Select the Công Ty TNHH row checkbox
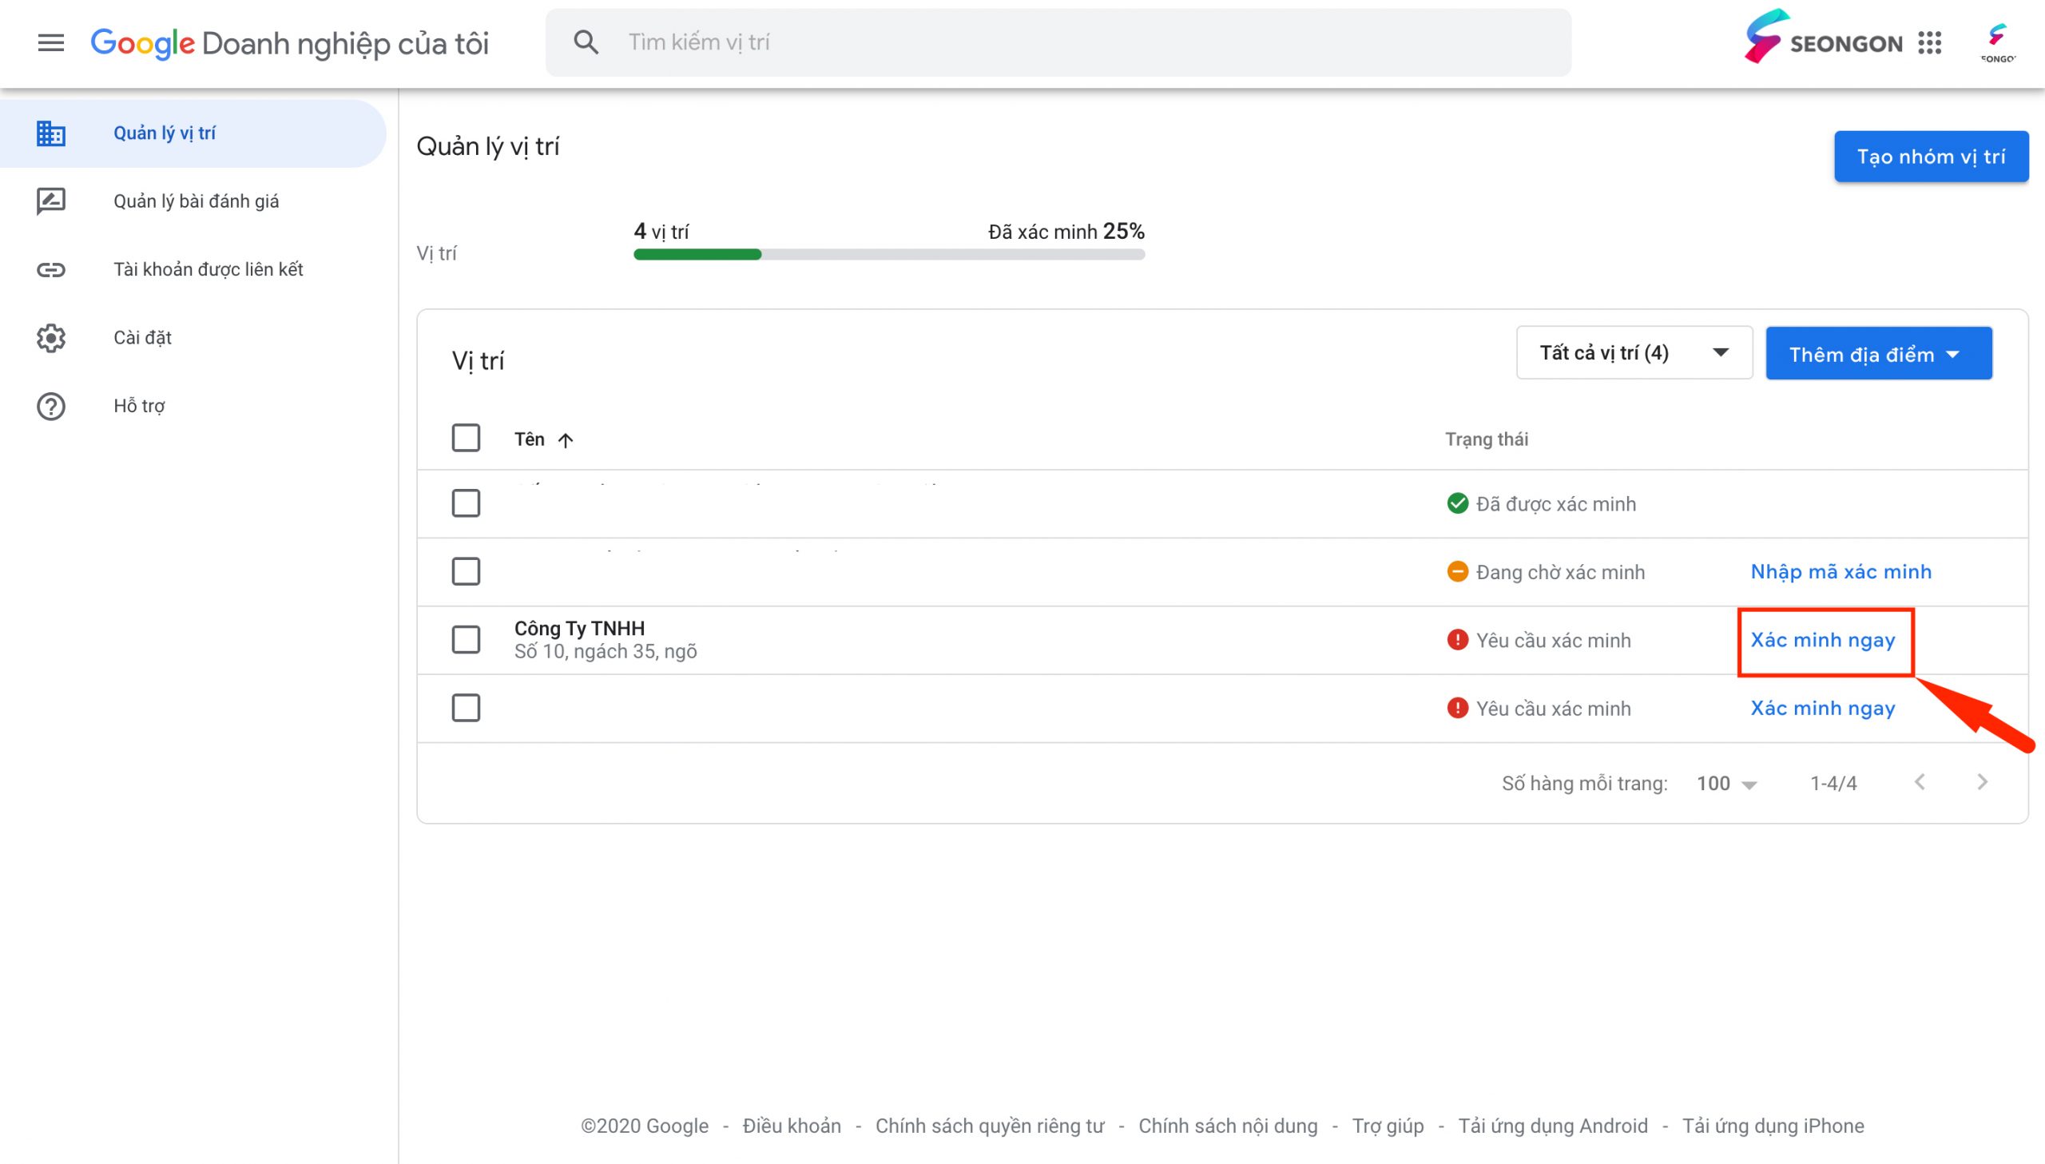The width and height of the screenshot is (2045, 1164). (x=466, y=640)
